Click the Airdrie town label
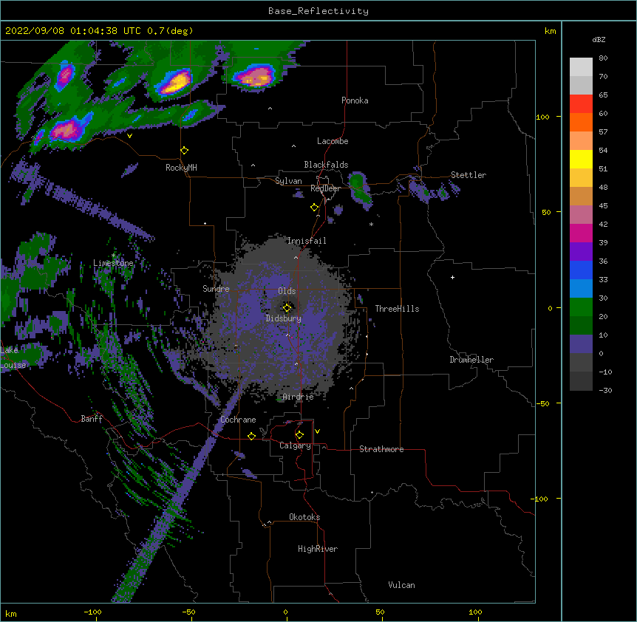This screenshot has width=637, height=622. pyautogui.click(x=299, y=397)
